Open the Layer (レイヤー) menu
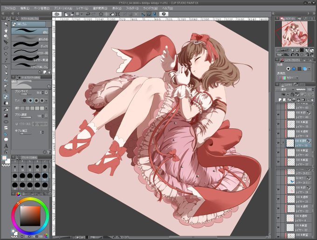This screenshot has width=317, height=240. (x=83, y=8)
